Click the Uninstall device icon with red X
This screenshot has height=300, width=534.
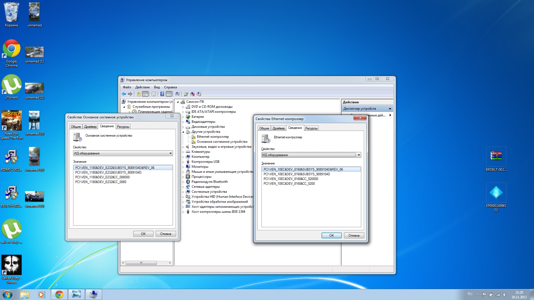[192, 94]
